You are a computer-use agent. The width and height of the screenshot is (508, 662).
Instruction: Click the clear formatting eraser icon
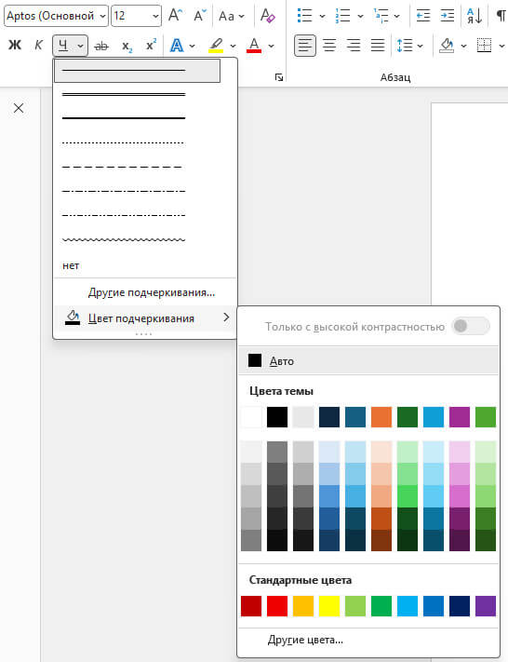coord(268,16)
